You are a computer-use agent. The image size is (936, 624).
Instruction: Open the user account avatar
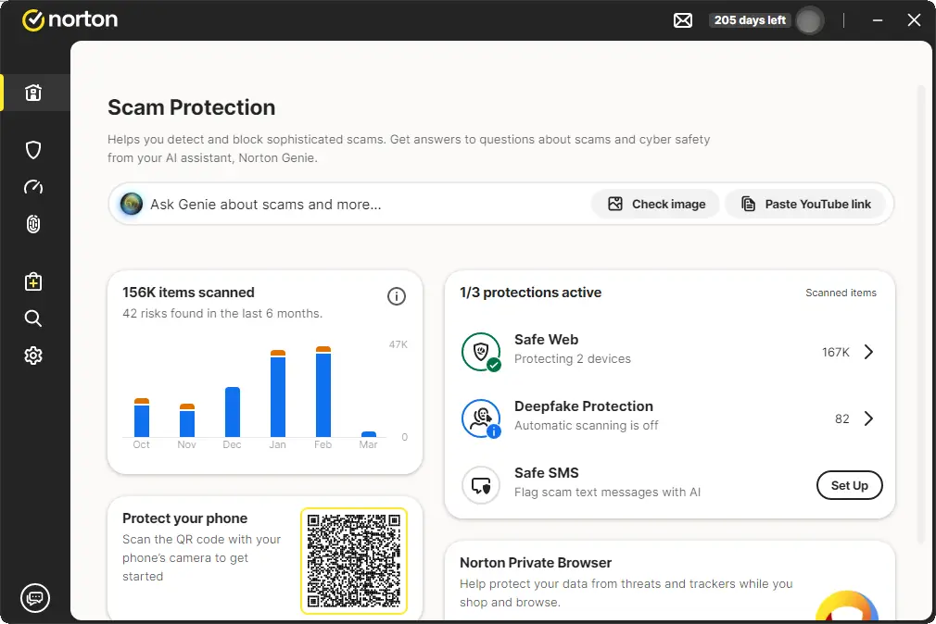click(809, 21)
